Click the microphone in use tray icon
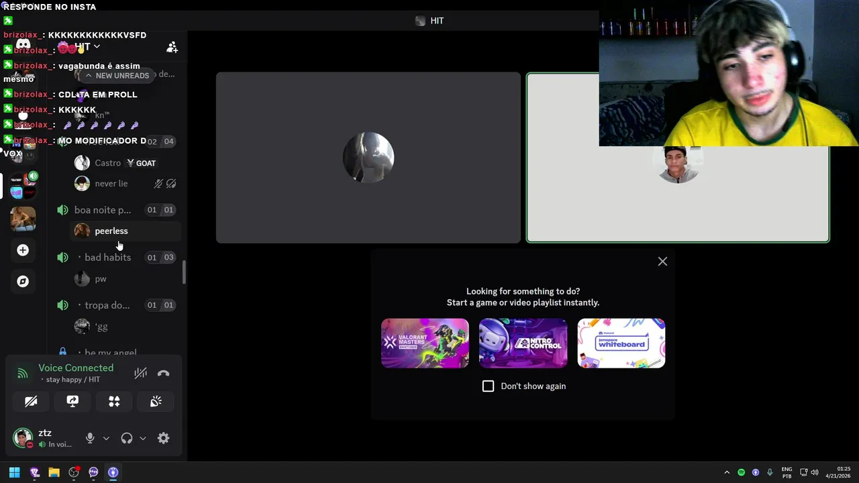 pyautogui.click(x=770, y=472)
